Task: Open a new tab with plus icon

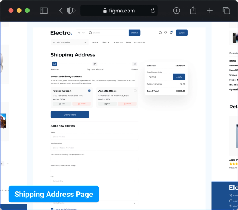Action: point(210,11)
